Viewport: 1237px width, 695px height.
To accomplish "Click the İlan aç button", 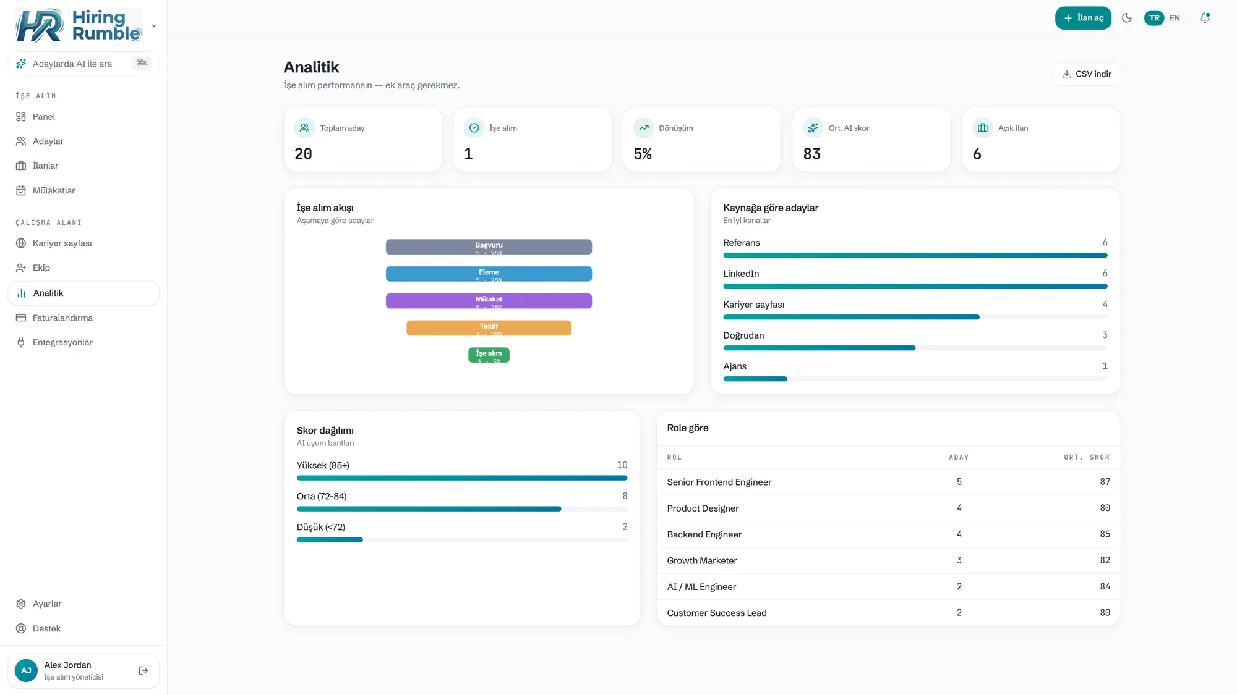I will click(1083, 18).
